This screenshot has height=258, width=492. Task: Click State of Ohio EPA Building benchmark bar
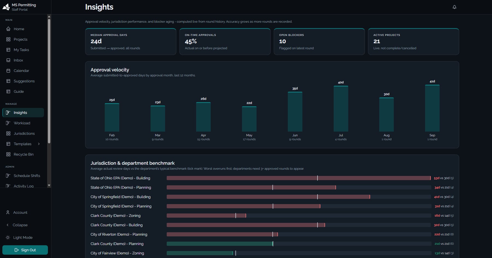298,178
